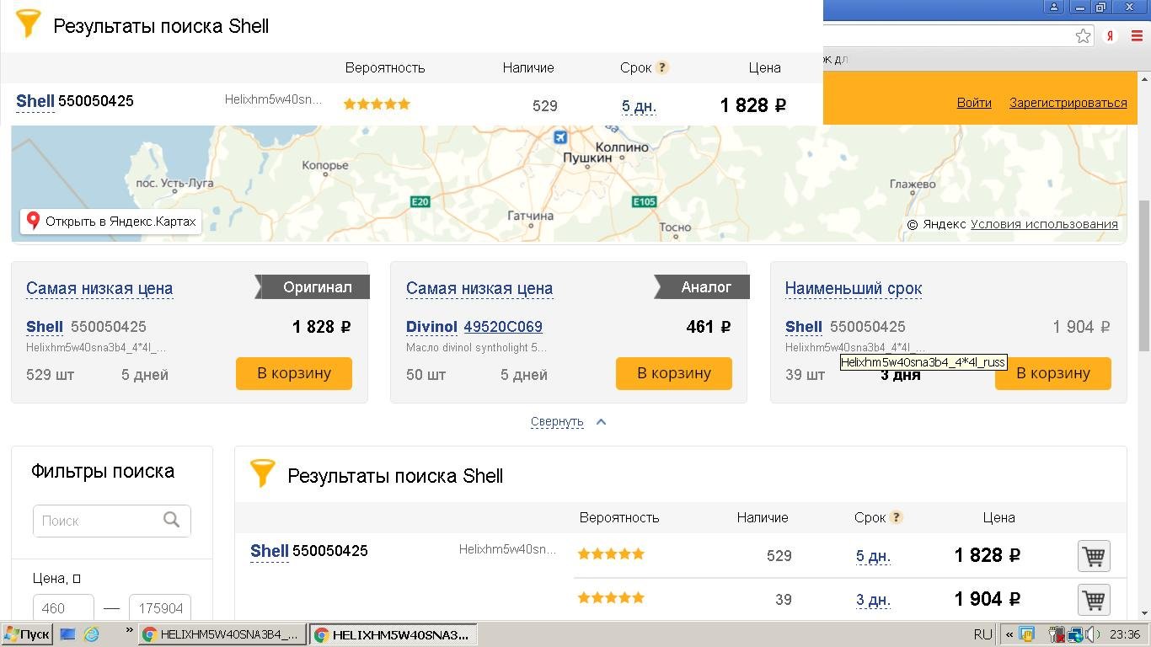Open the Windows Пуск start button
1151x647 pixels.
[27, 634]
